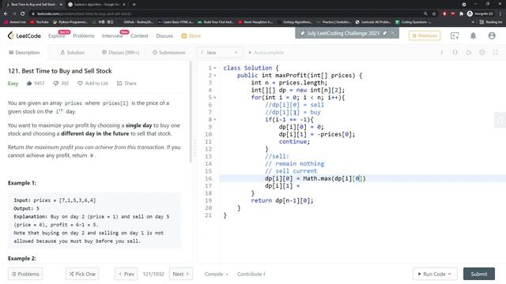Toggle the Autocomplete option

tap(266, 53)
